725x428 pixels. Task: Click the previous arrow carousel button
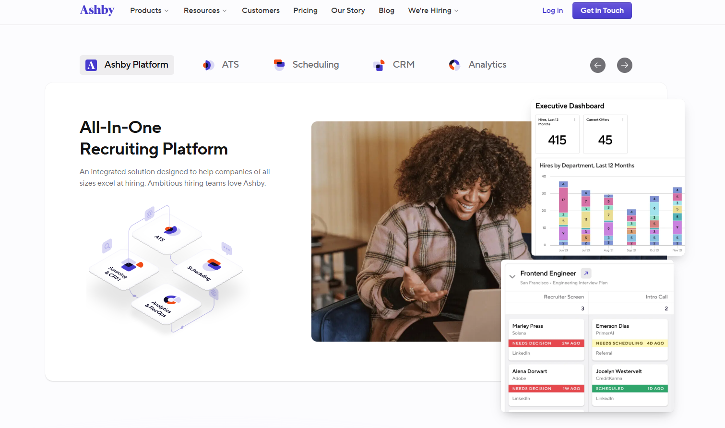[598, 65]
